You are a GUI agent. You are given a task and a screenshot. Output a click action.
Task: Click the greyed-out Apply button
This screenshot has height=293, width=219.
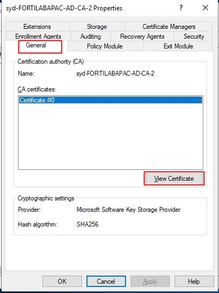(x=150, y=281)
